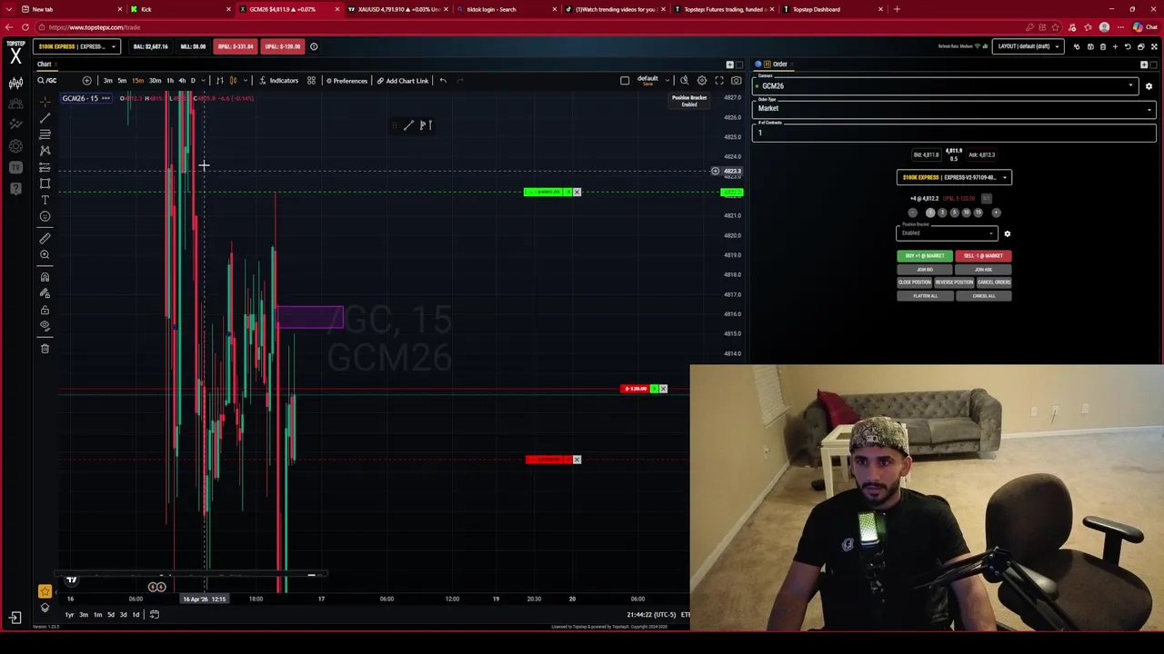Switch to the Kick browser tab

pos(179,9)
